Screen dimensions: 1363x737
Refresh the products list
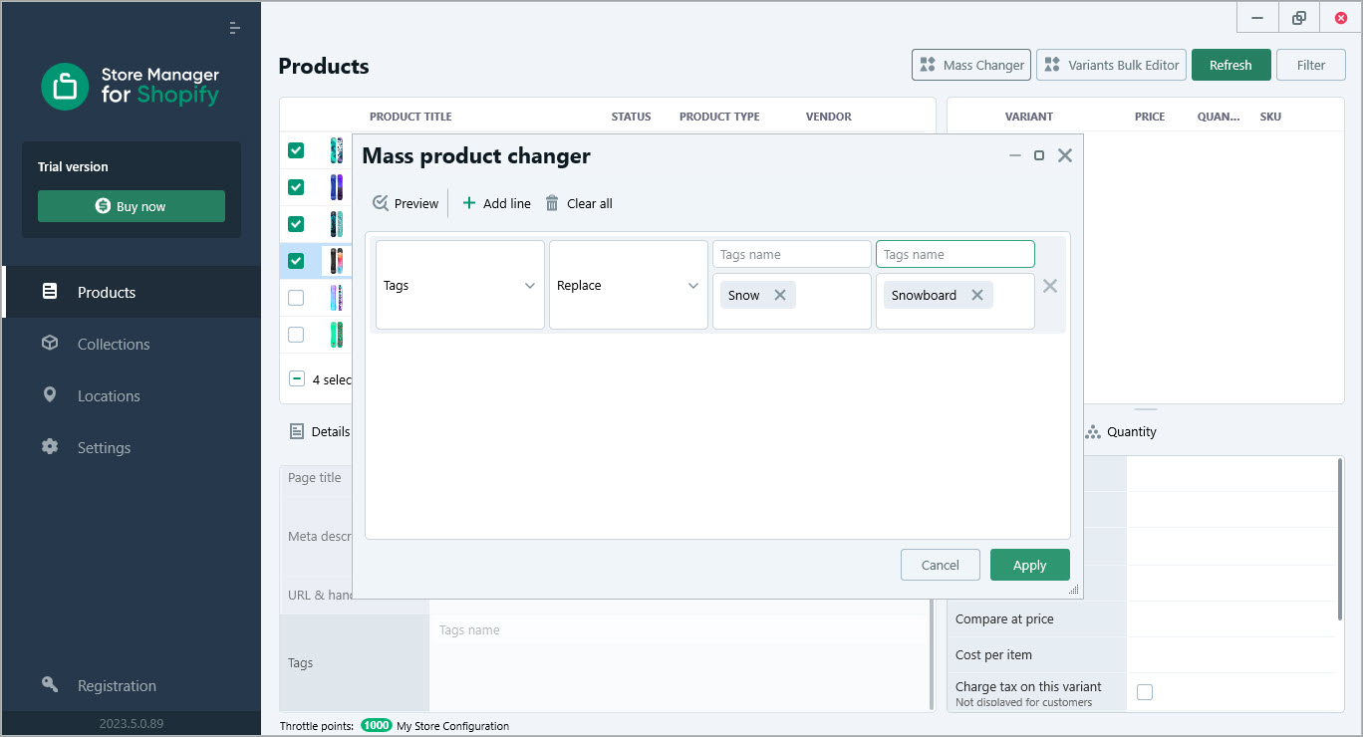(x=1230, y=65)
